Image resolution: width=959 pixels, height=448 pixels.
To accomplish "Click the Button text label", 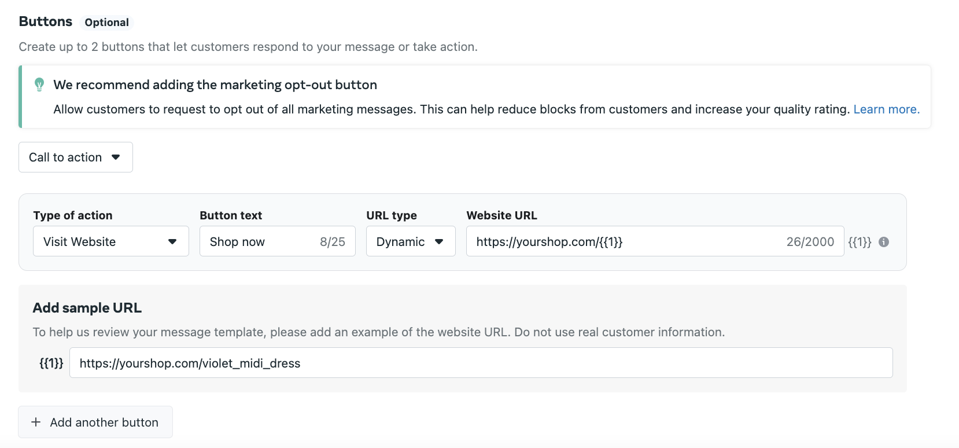I will pos(231,215).
